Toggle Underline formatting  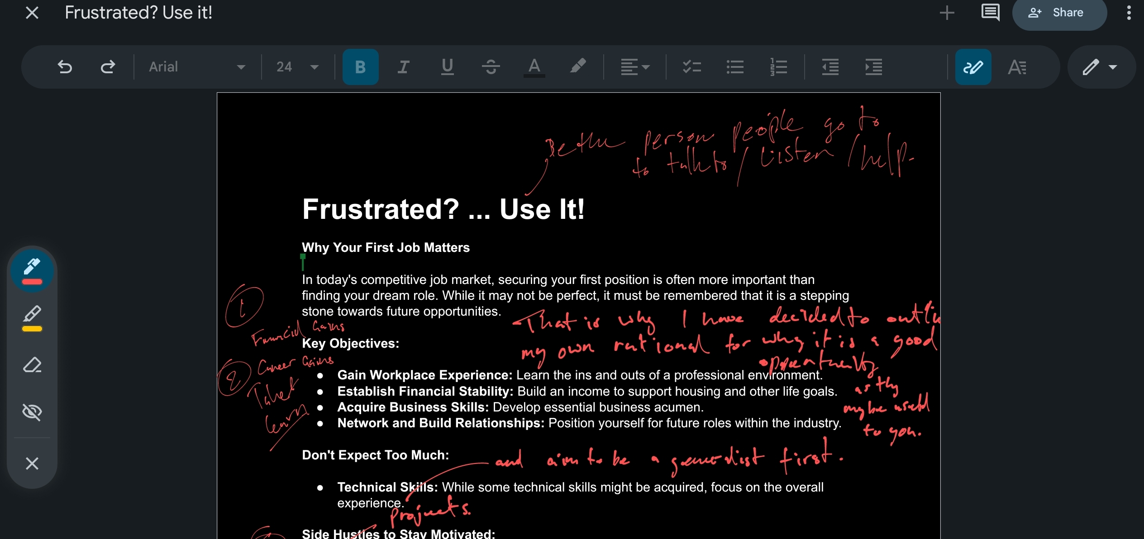447,67
